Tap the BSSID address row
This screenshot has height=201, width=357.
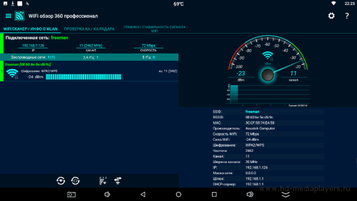point(268,117)
